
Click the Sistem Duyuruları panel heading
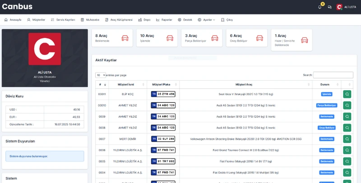point(20,141)
